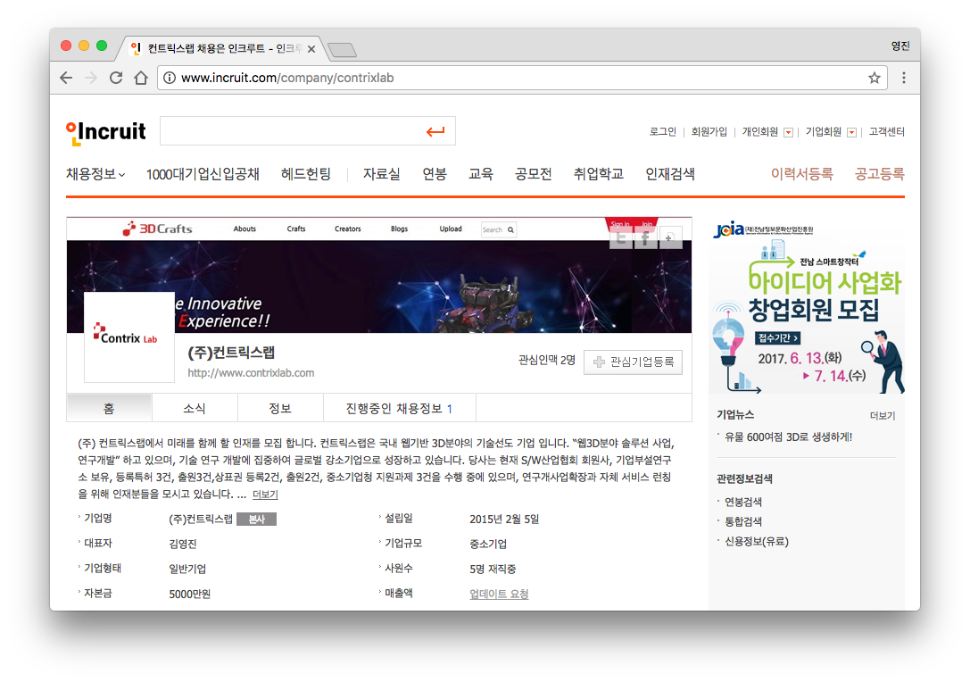Click the 관심인맥 2명 text
Screen dimensions: 970x682
[547, 360]
